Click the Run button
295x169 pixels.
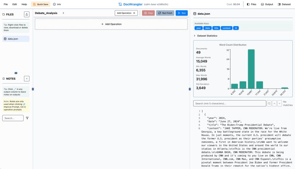(181, 13)
